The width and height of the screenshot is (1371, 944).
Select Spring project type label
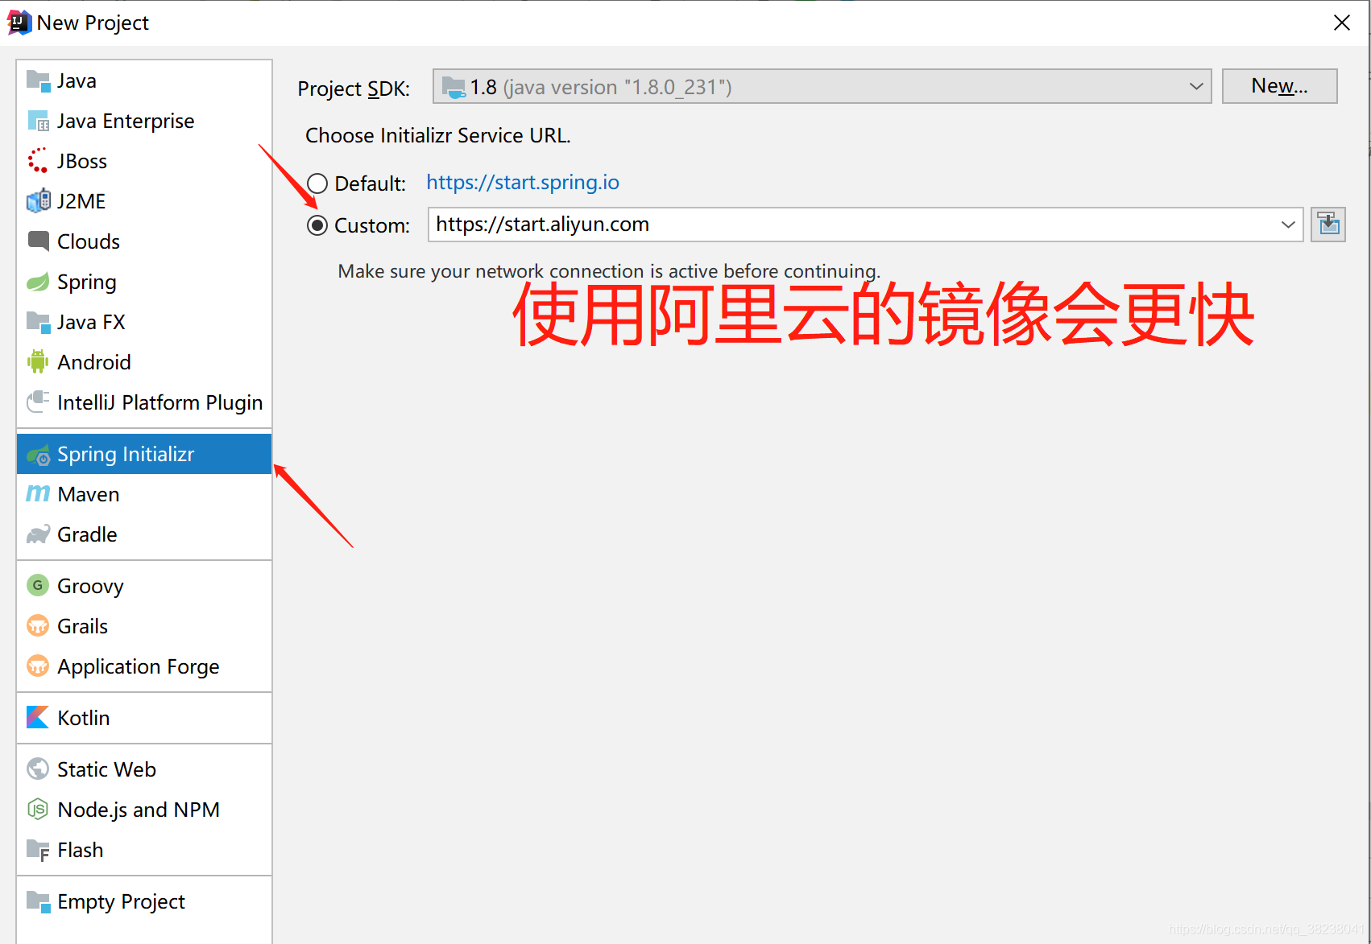(x=87, y=282)
